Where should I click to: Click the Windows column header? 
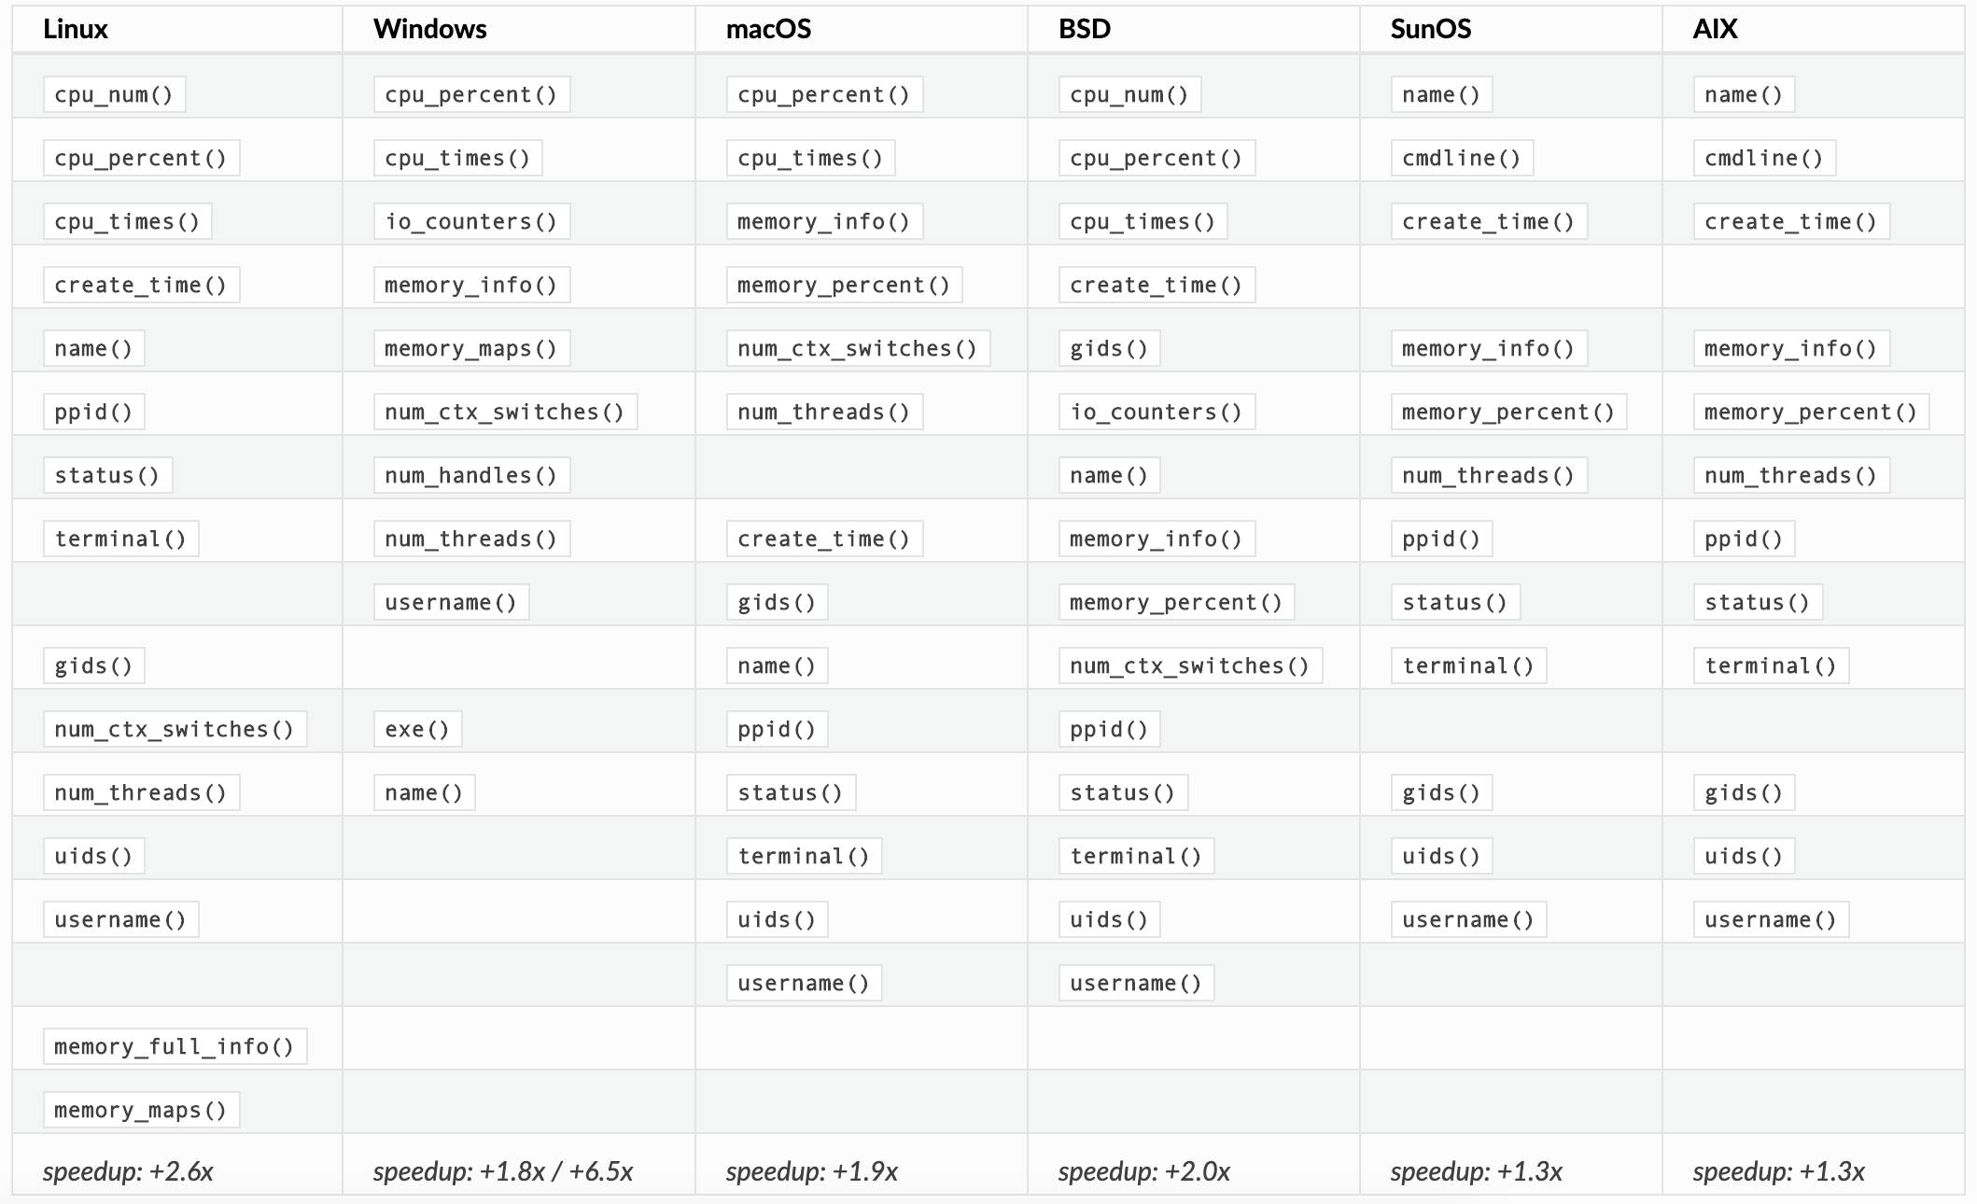click(430, 29)
